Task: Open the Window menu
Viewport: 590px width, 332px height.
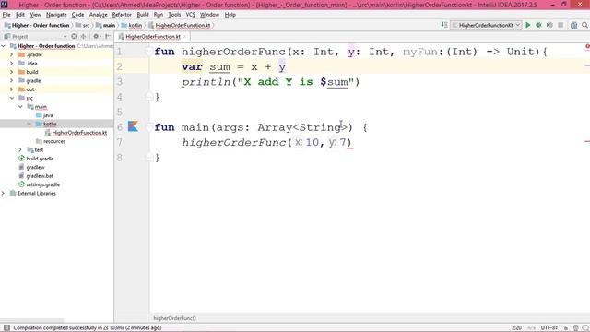Action: click(209, 15)
